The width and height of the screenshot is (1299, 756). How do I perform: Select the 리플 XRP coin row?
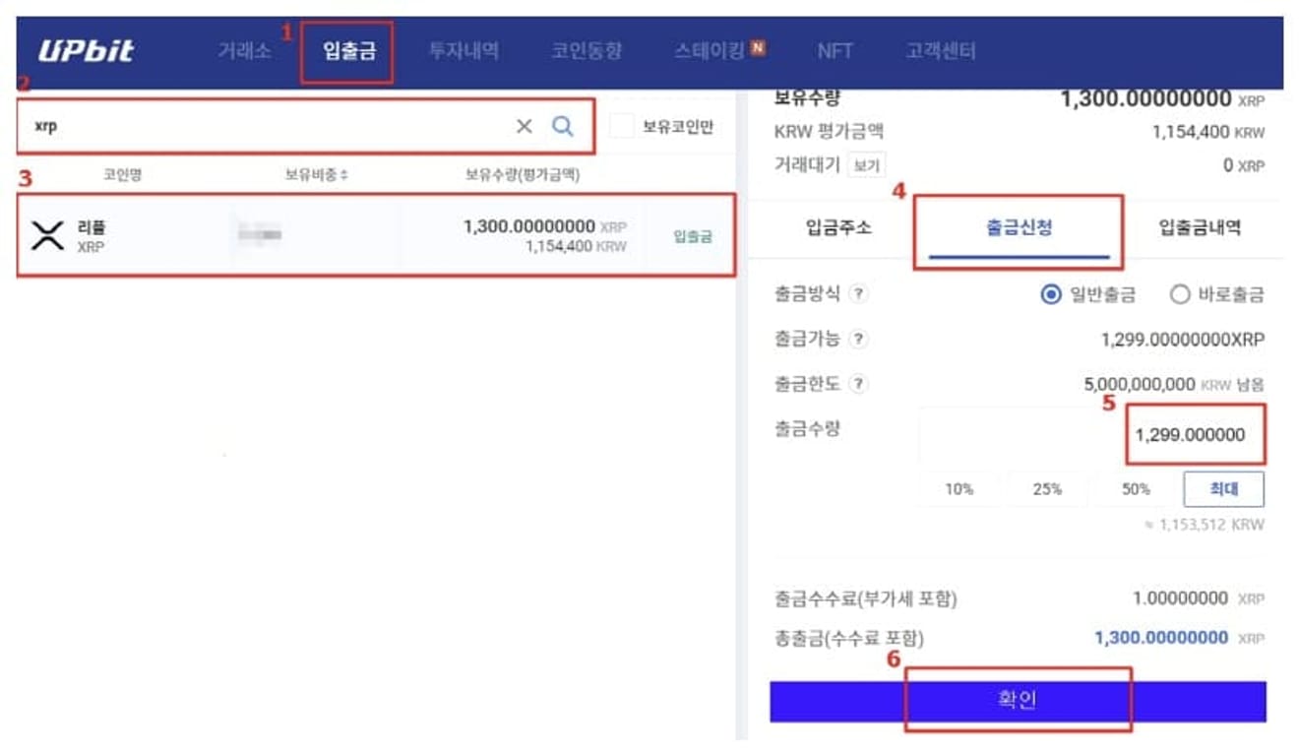(376, 235)
